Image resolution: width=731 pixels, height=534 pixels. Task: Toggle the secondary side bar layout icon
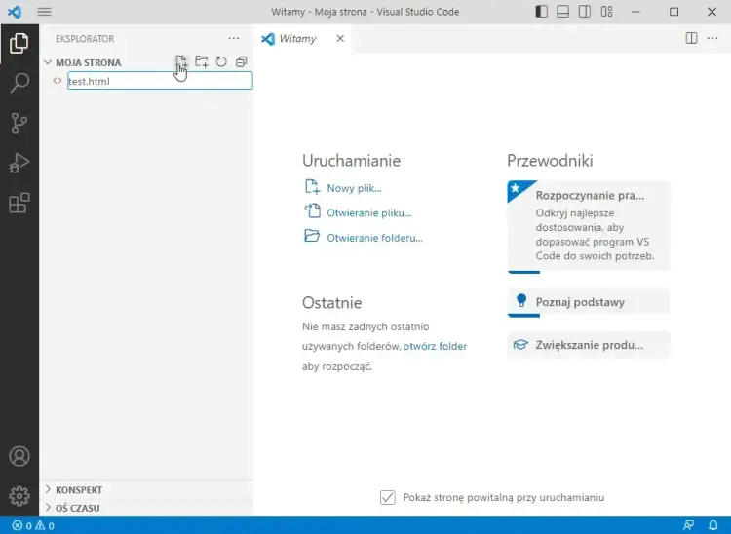click(584, 12)
